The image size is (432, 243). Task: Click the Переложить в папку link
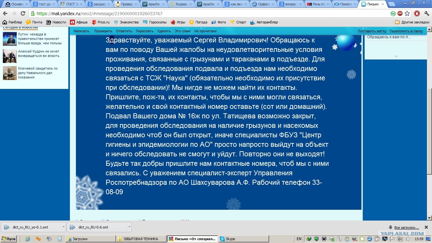(406, 31)
